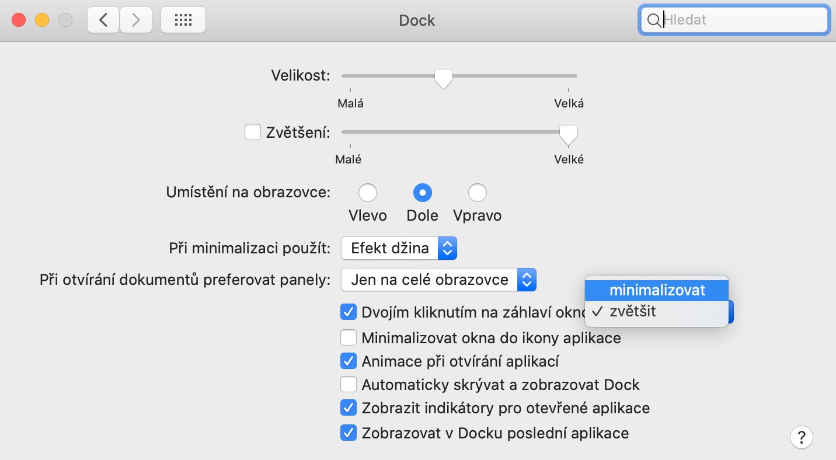This screenshot has width=836, height=460.
Task: Uncheck Animace při otvírání aplikací
Action: (x=349, y=361)
